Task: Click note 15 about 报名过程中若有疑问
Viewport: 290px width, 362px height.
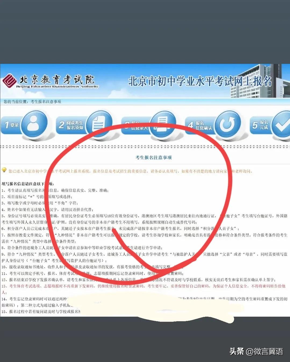Action: pyautogui.click(x=41, y=312)
